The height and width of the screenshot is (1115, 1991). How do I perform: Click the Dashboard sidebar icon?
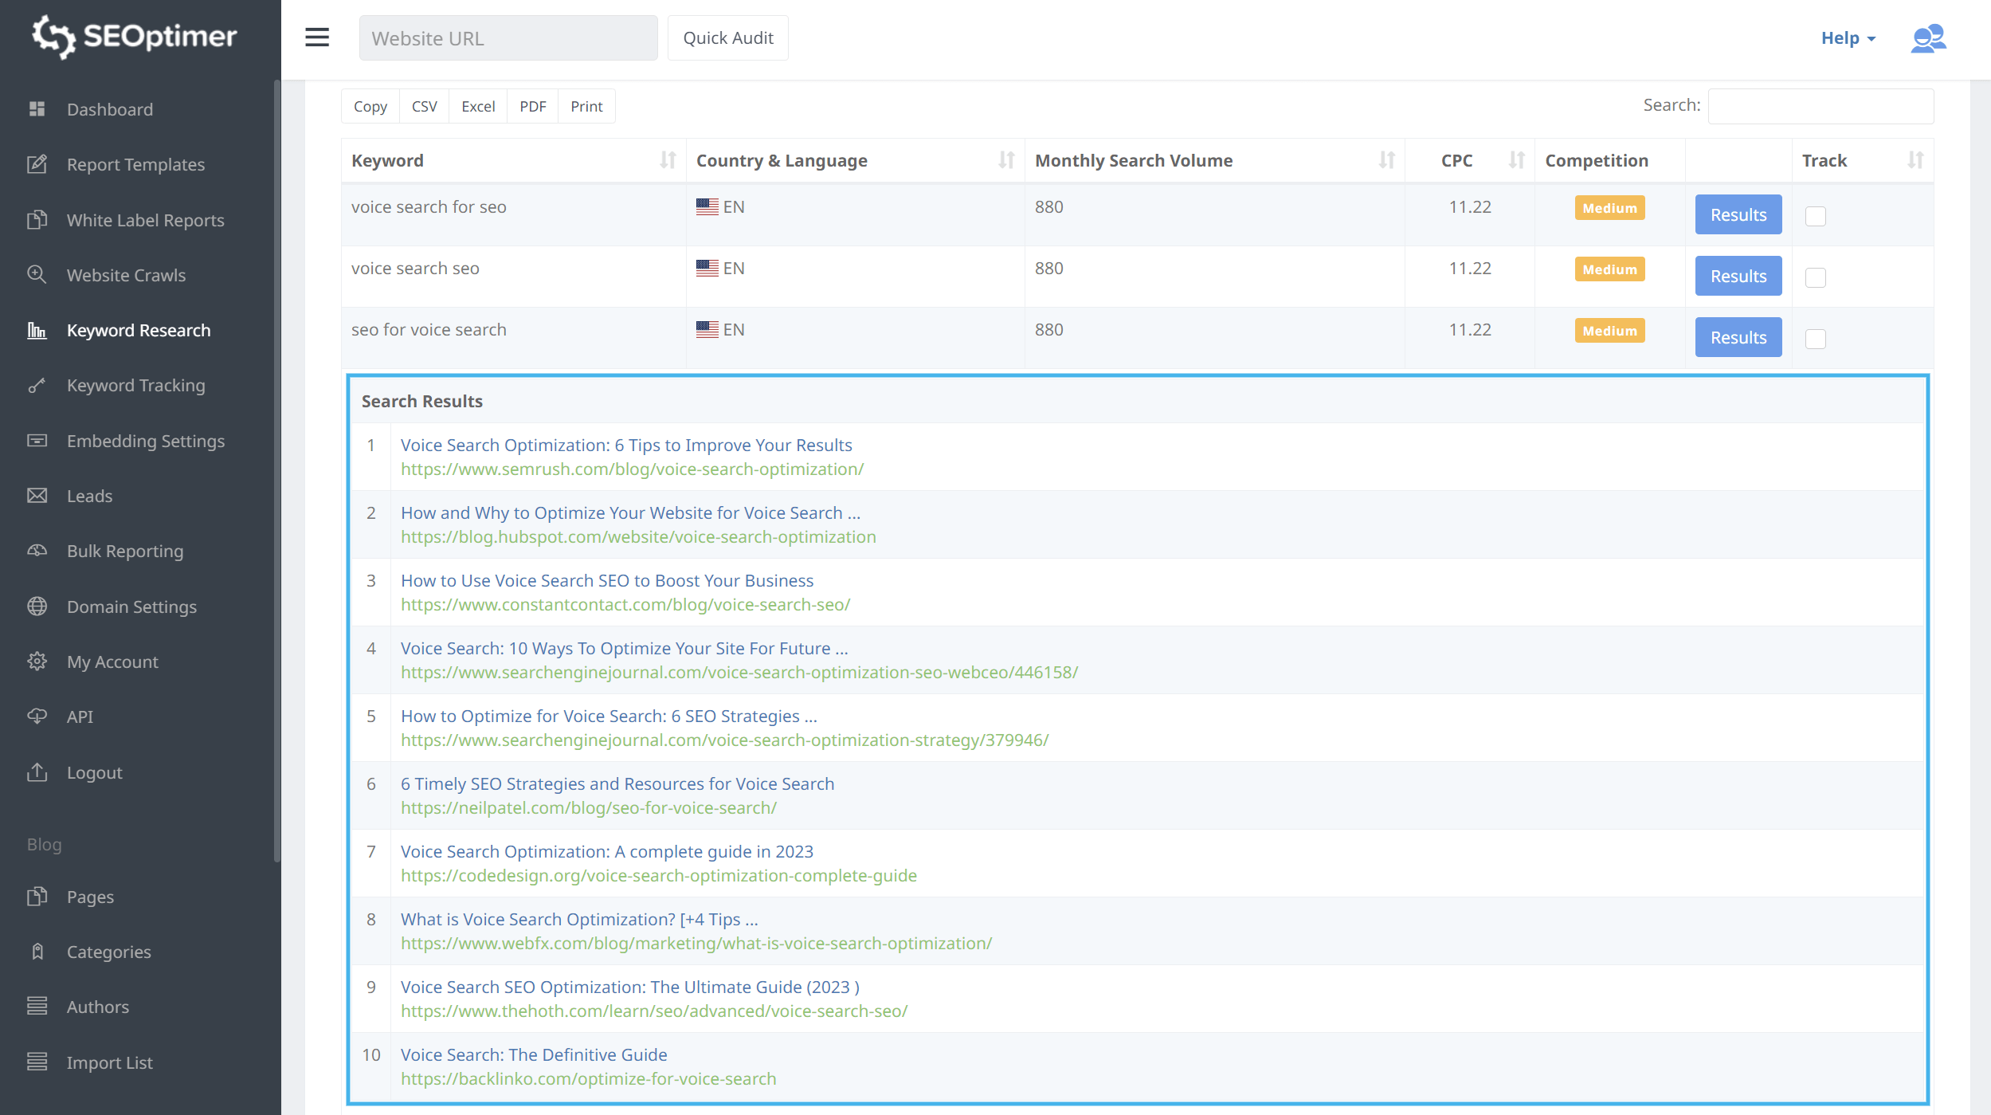(x=37, y=108)
